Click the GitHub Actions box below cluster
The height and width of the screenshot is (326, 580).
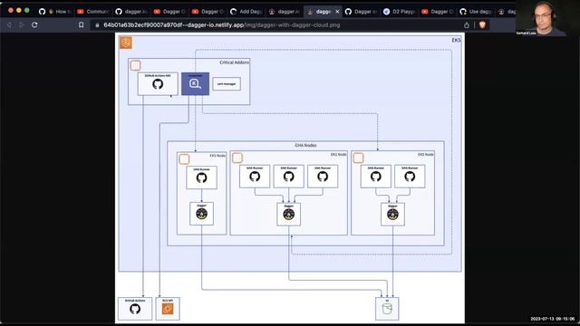(x=135, y=309)
